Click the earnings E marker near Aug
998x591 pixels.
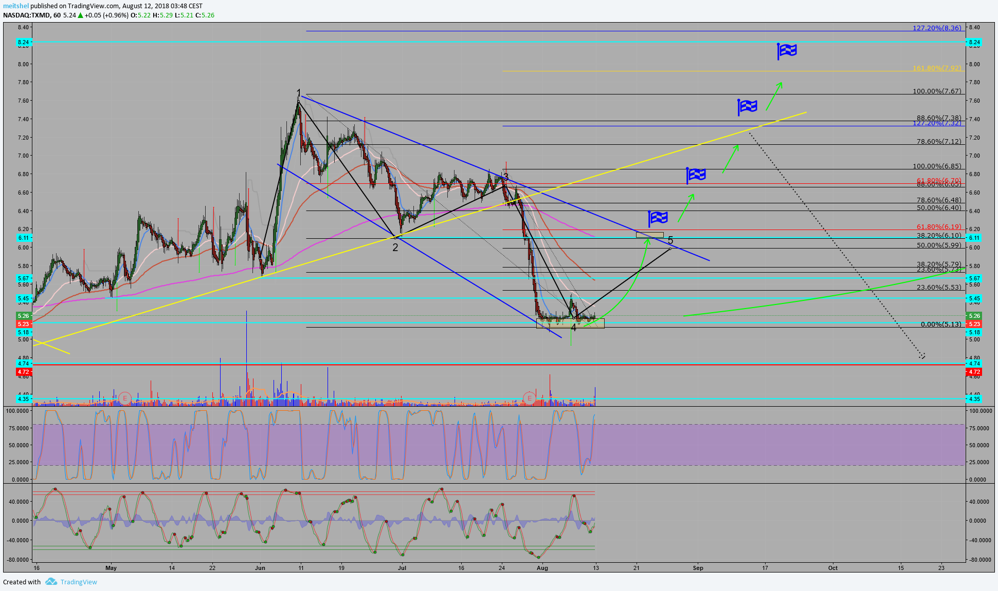529,397
